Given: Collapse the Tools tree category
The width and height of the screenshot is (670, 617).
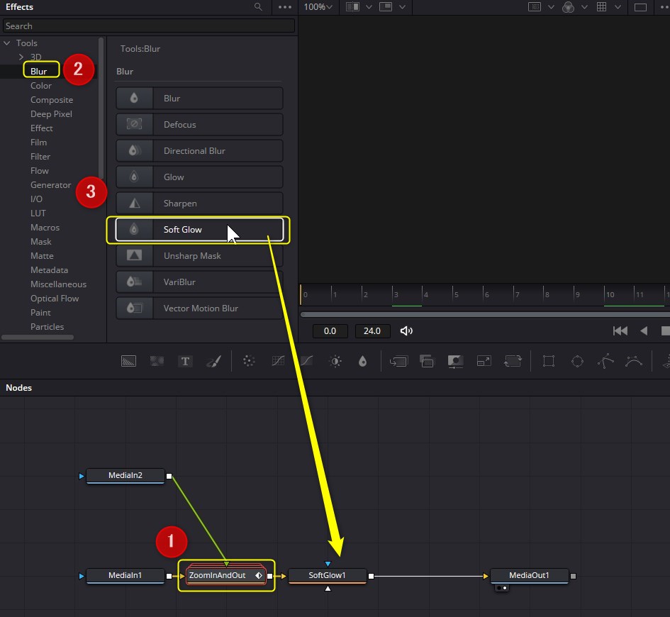Looking at the screenshot, I should click(7, 43).
